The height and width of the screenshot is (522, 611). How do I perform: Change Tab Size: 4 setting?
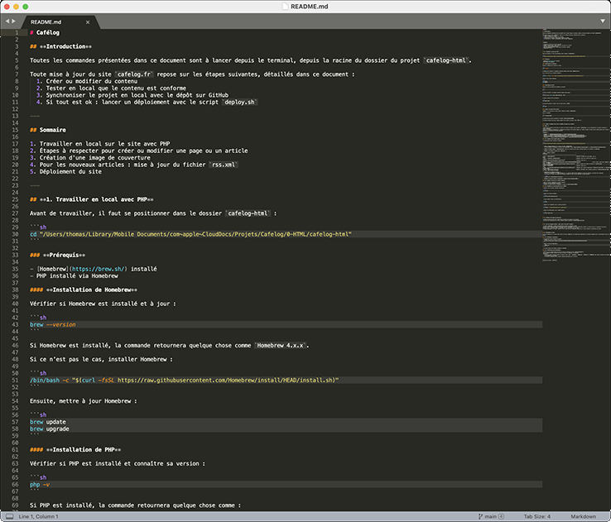[537, 516]
